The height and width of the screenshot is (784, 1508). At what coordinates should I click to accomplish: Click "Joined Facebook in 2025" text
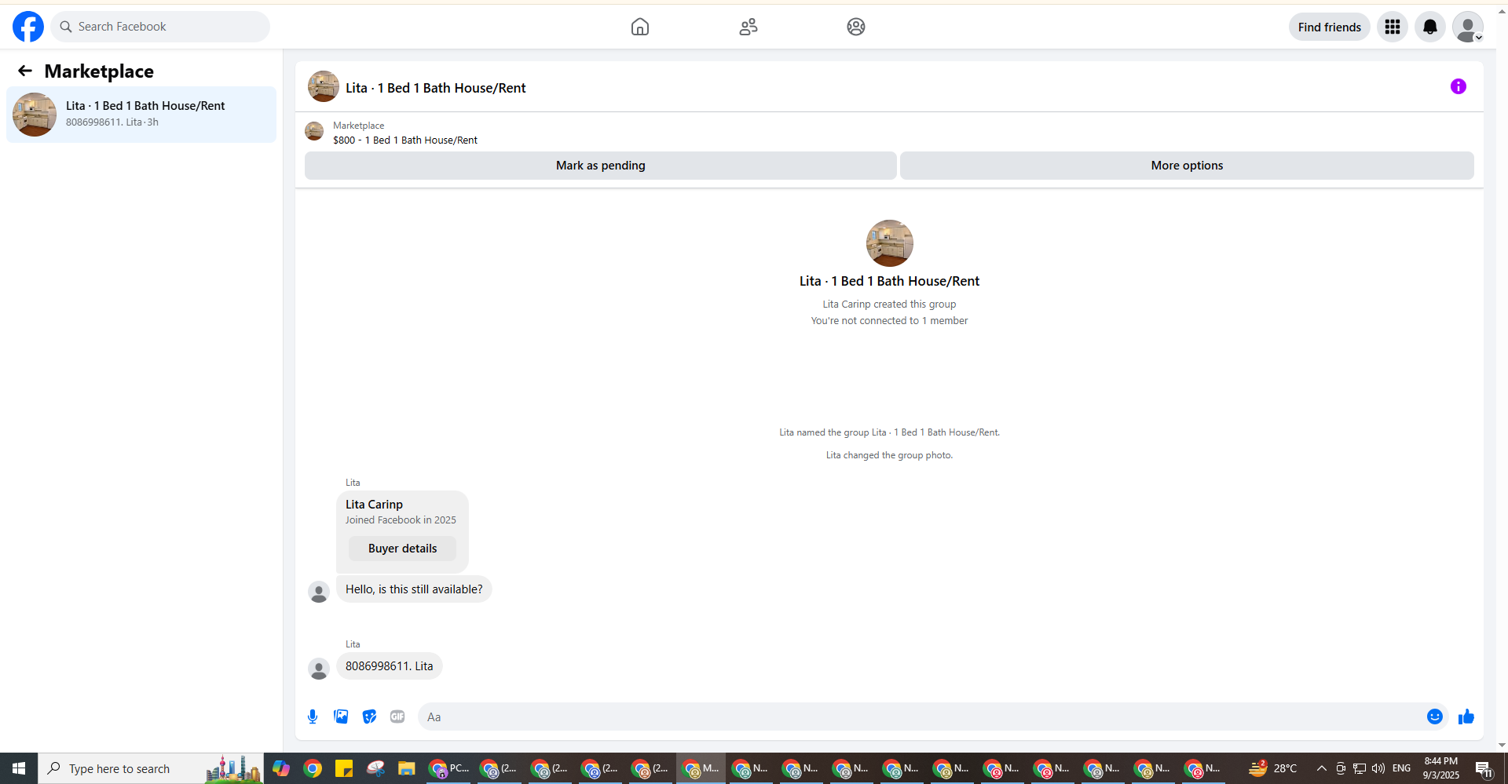[x=401, y=520]
